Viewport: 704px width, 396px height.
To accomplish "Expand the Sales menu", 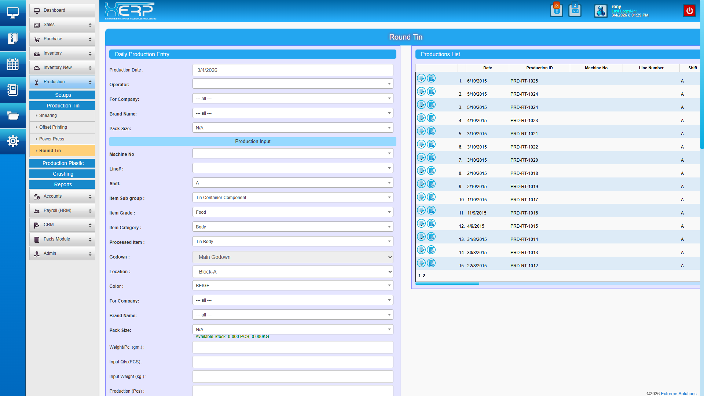I will (62, 25).
